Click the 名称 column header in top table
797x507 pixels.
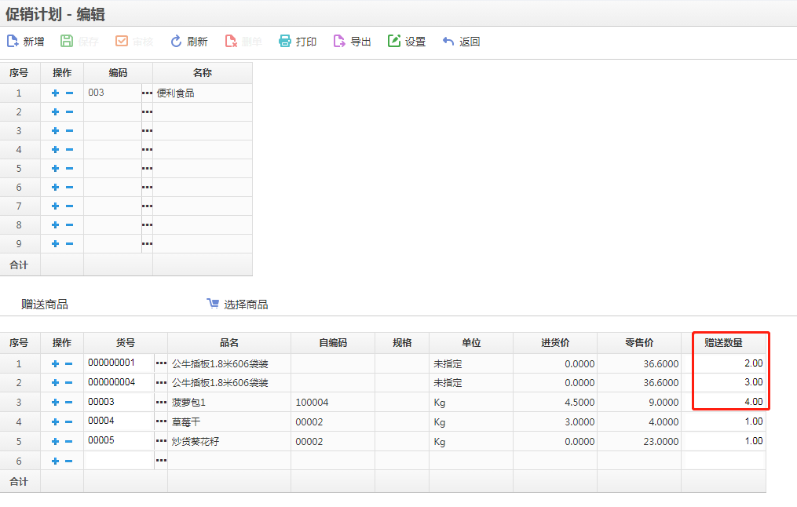click(x=203, y=73)
